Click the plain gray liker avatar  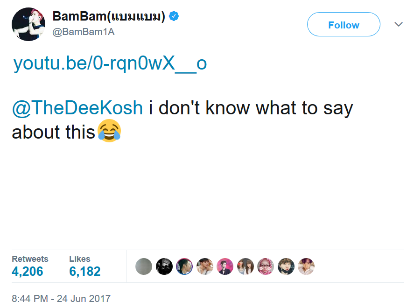coord(144,266)
